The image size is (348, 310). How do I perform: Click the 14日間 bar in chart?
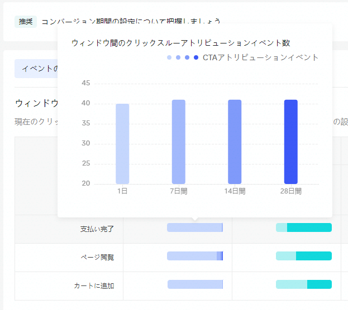point(235,142)
